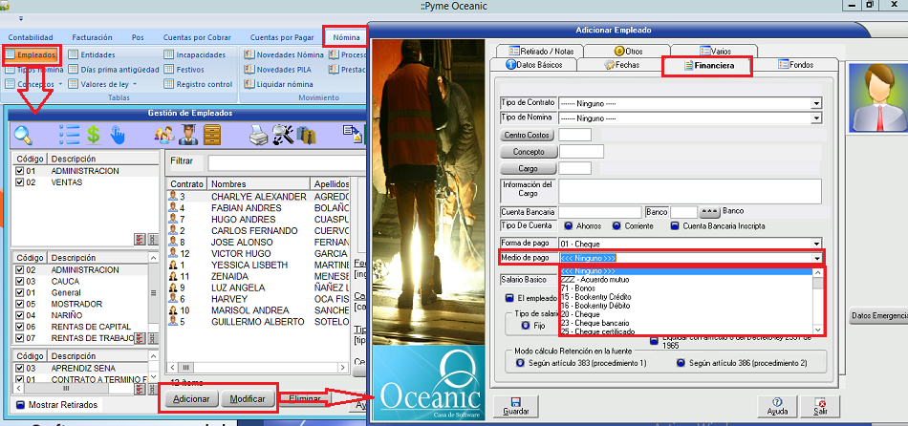
Task: Open the Festivos table
Action: (x=184, y=70)
